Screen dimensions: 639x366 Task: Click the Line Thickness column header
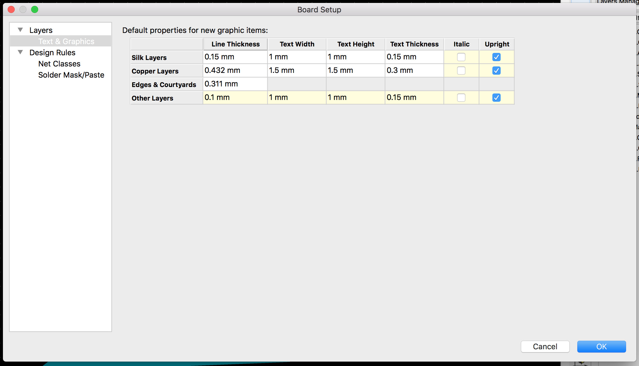pos(235,44)
